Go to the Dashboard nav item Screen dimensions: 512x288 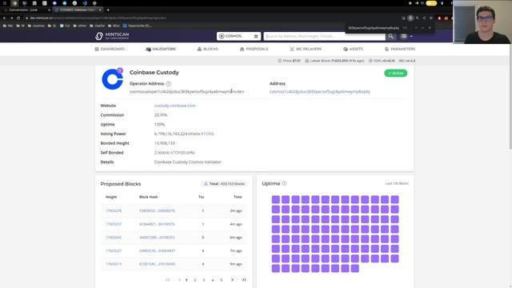pyautogui.click(x=110, y=49)
